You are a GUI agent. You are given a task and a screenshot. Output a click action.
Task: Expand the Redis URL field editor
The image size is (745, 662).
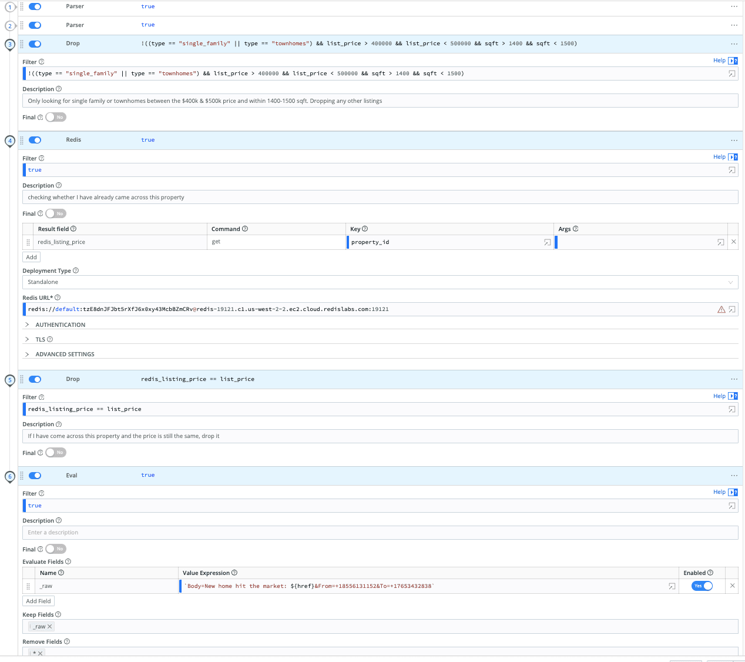click(x=732, y=309)
